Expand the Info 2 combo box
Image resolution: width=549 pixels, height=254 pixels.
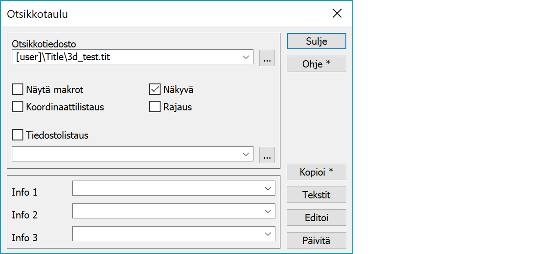pos(268,211)
